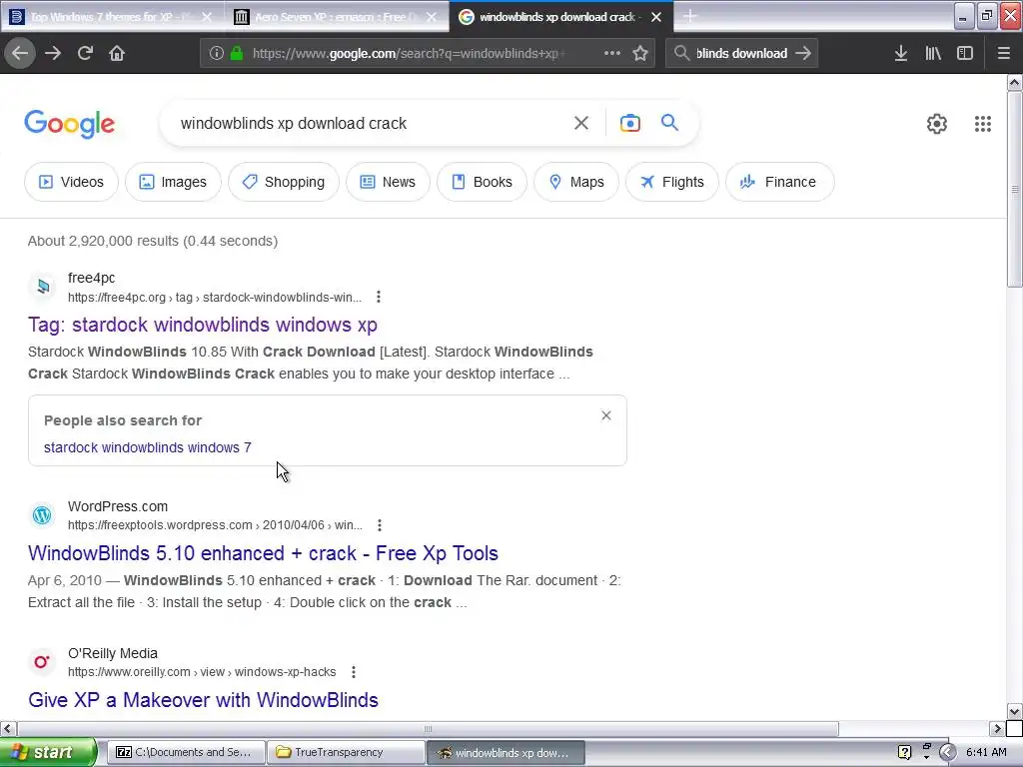Dismiss the People also search for box
The height and width of the screenshot is (767, 1023).
[606, 415]
